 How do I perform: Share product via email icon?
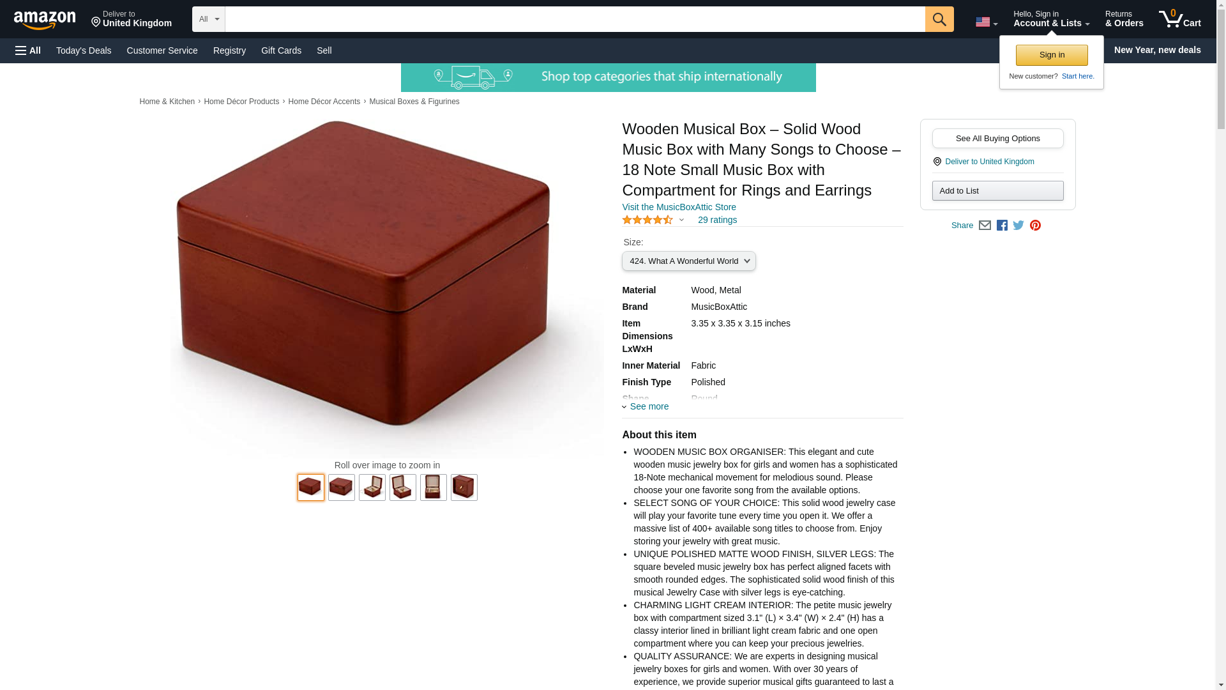[x=985, y=226]
